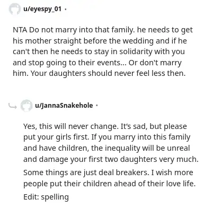Click the avatar of u/JannaSnakehole

pyautogui.click(x=26, y=106)
